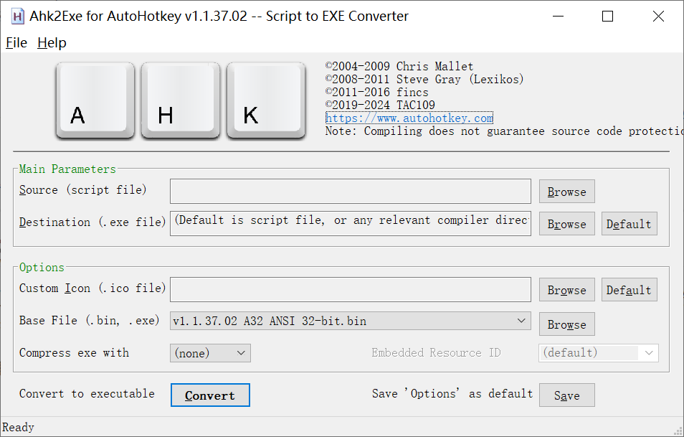Click the '©2011-2016 fincs' credit line
The width and height of the screenshot is (684, 437).
[377, 92]
